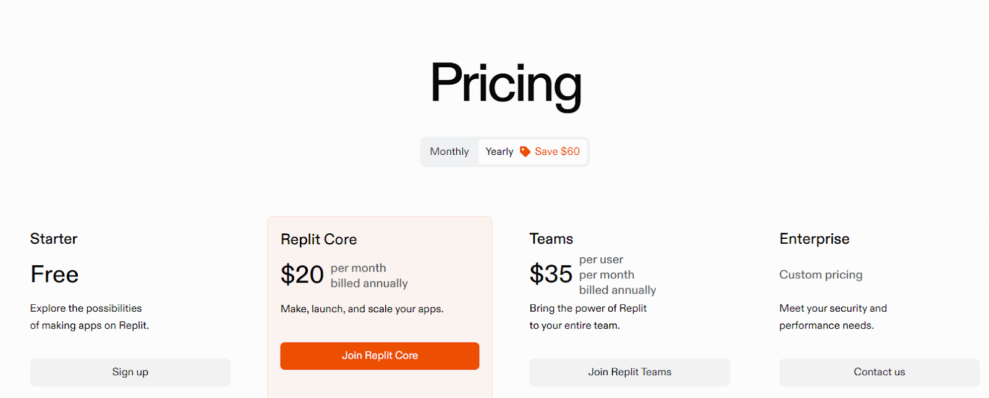Click "per user" label in Teams plan
989x398 pixels.
(601, 260)
